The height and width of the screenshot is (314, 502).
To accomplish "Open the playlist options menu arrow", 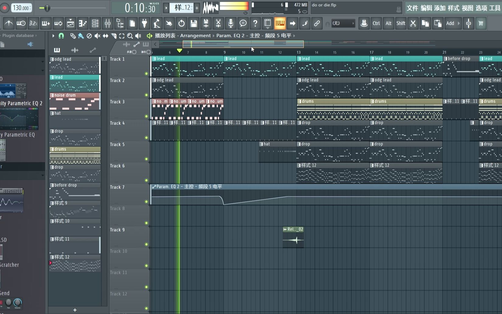I will point(53,36).
